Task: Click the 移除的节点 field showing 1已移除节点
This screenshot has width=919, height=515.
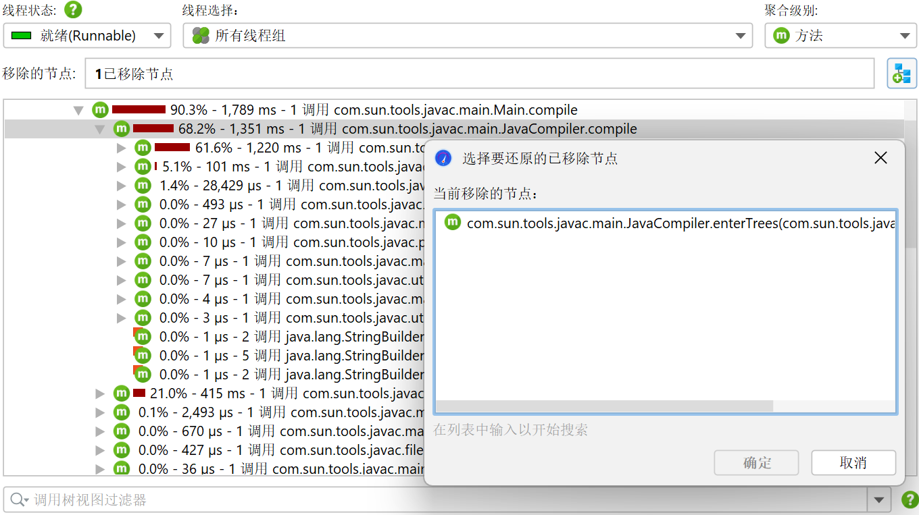Action: click(x=479, y=74)
